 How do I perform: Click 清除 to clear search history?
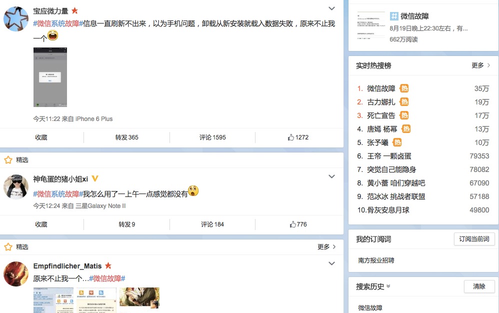tap(479, 286)
